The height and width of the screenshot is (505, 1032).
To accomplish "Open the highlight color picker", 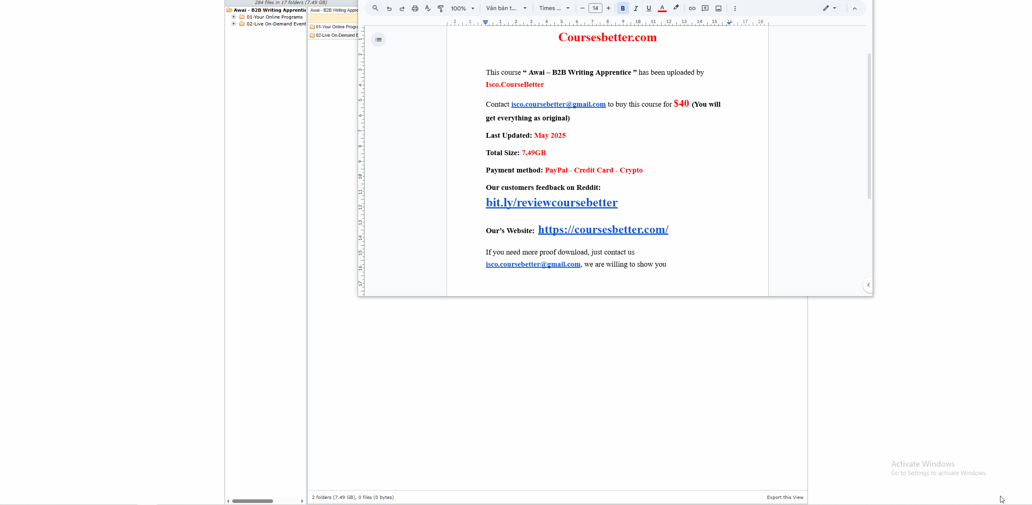I will (676, 8).
